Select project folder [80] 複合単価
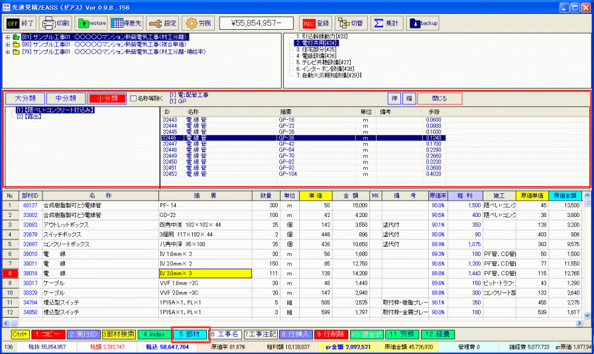Image resolution: width=594 pixels, height=354 pixels. click(x=104, y=44)
